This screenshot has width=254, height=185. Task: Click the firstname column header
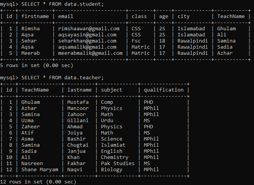coord(35,16)
